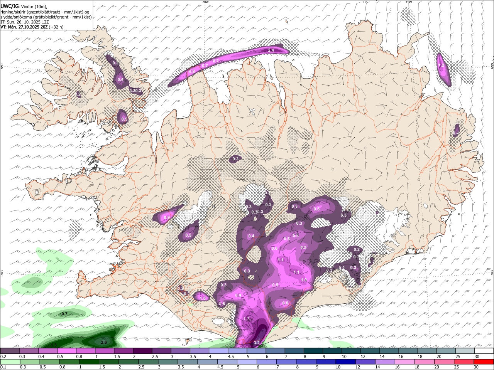The height and width of the screenshot is (370, 494).
Task: Click the bright pink 0.5–0.8 swatch in the purple scale
Action: pyautogui.click(x=66, y=351)
